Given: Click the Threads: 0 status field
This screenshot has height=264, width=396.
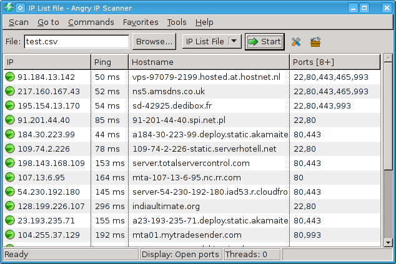Looking at the screenshot, I should (x=252, y=254).
